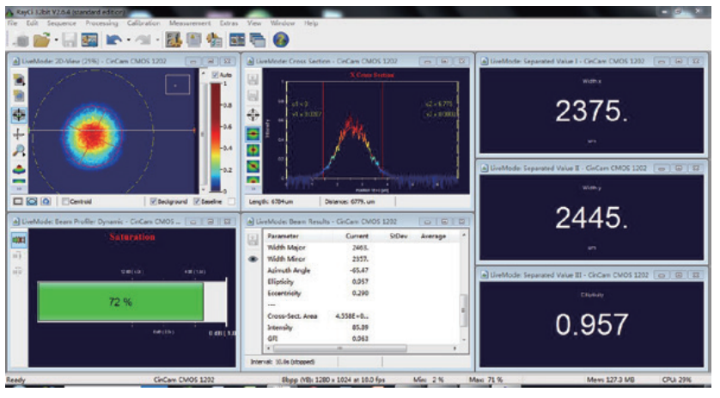Click the blue undo arrow in toolbar
This screenshot has height=398, width=720.
click(113, 40)
